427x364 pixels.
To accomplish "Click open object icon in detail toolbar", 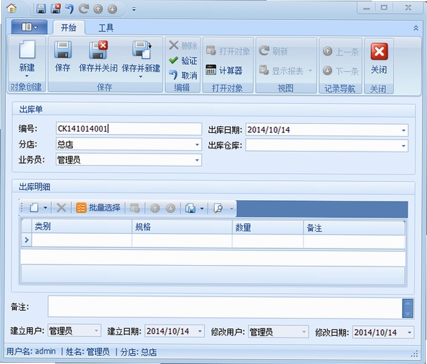I will pos(135,208).
